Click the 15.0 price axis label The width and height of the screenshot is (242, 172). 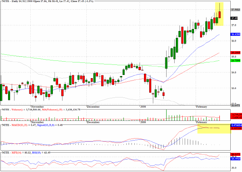click(234, 57)
